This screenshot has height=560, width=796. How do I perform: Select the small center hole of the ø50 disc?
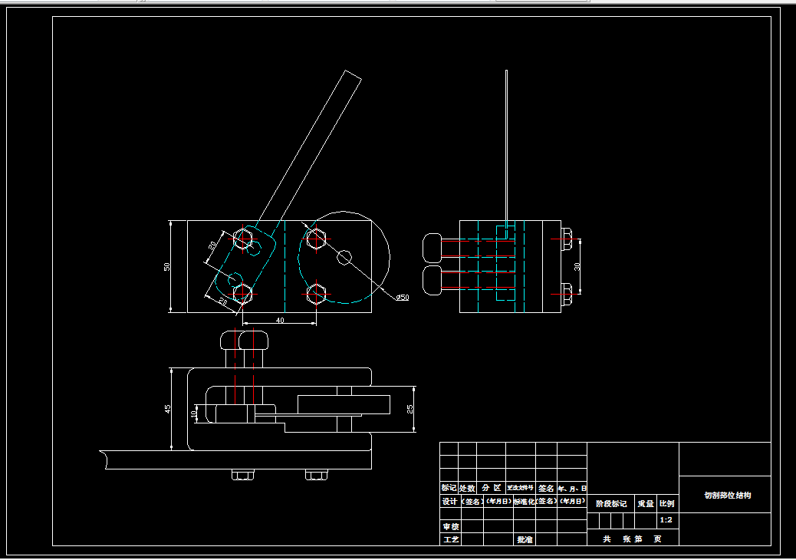pos(344,258)
